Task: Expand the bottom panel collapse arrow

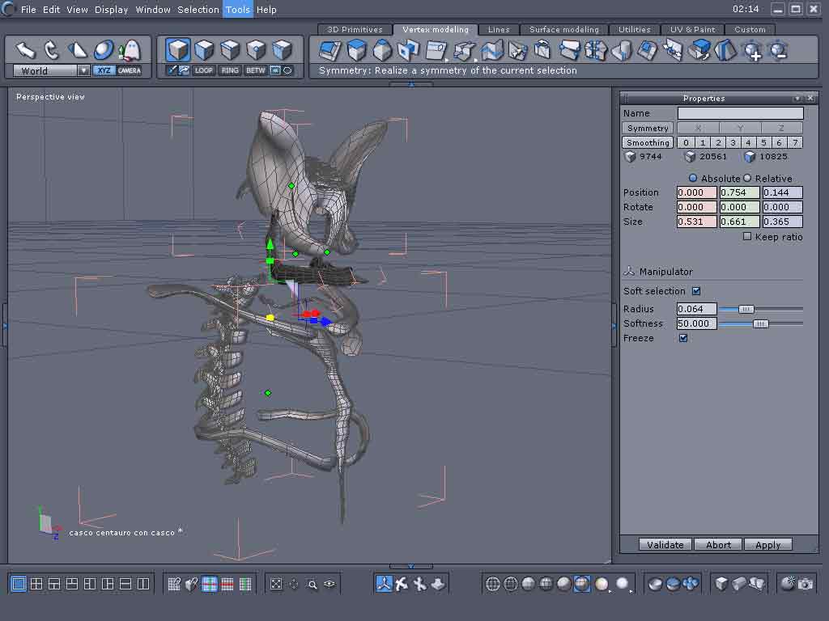Action: (410, 566)
